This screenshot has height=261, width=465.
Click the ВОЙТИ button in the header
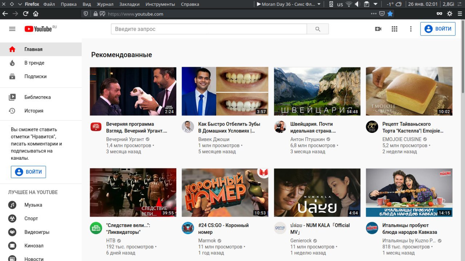pyautogui.click(x=438, y=29)
